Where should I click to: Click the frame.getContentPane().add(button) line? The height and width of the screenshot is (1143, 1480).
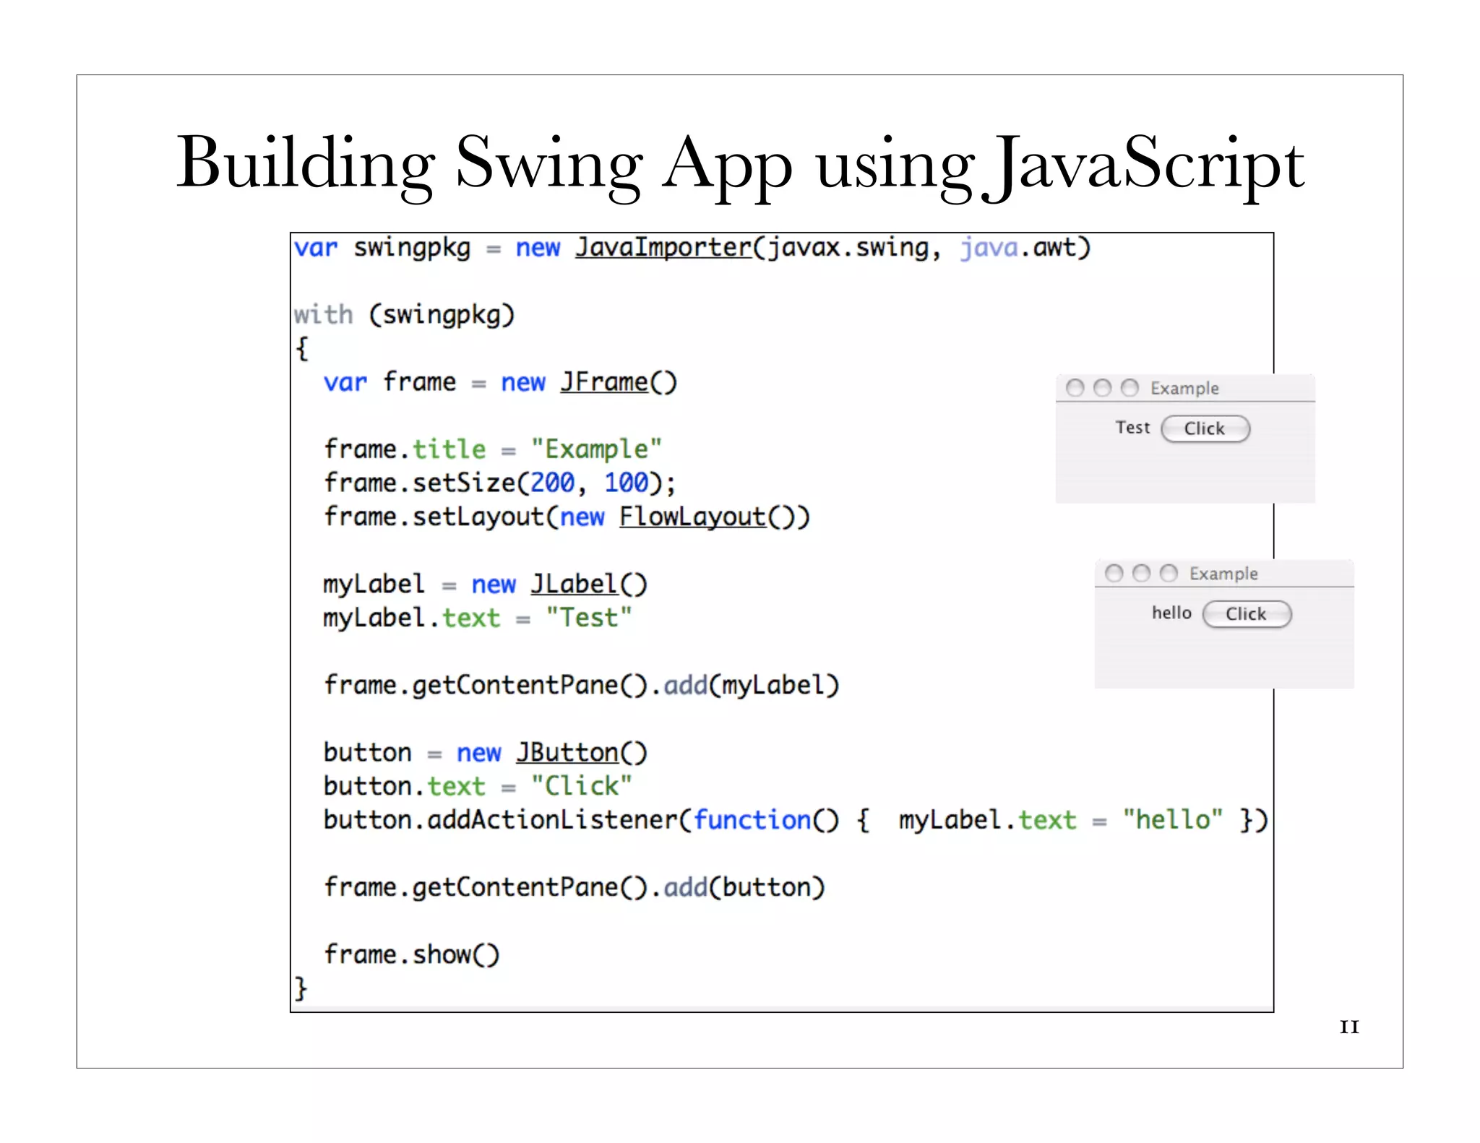point(574,887)
